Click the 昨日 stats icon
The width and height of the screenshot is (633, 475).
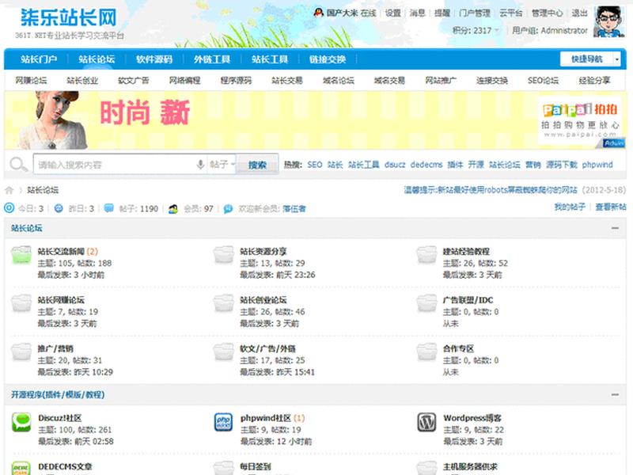pos(59,208)
